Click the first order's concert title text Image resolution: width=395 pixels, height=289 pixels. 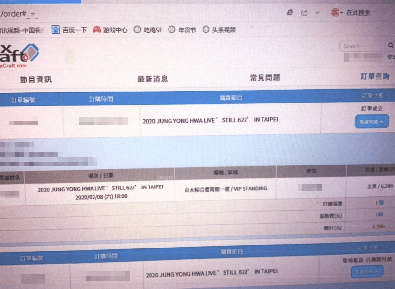click(x=210, y=120)
